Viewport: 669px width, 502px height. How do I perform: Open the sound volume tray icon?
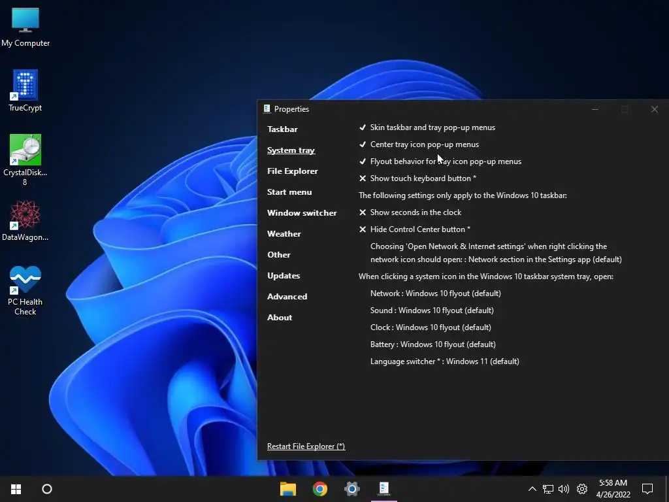click(564, 489)
